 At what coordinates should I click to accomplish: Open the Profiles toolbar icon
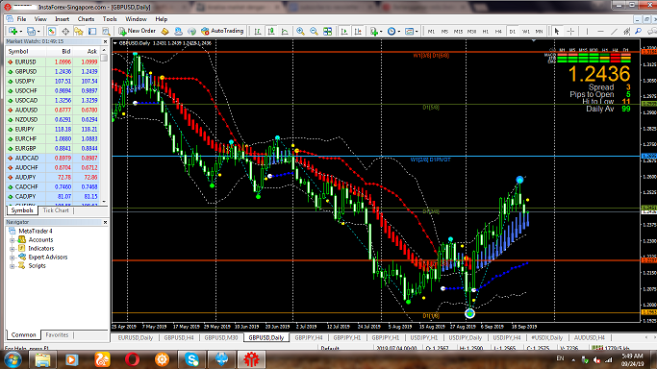tap(31, 31)
